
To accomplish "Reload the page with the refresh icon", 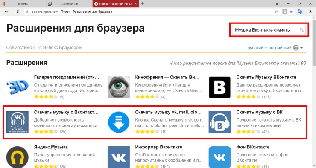I will coord(27,12).
